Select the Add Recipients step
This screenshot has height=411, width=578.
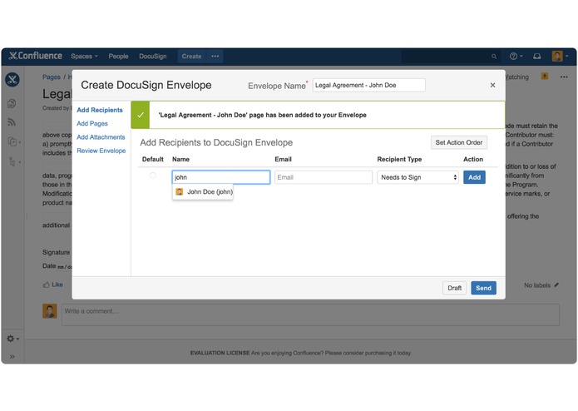[x=100, y=110]
